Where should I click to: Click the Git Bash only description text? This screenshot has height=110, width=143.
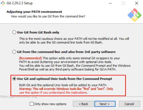[74, 40]
